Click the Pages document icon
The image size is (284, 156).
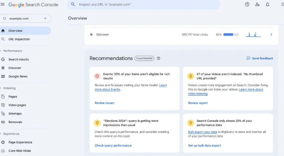coord(3,97)
